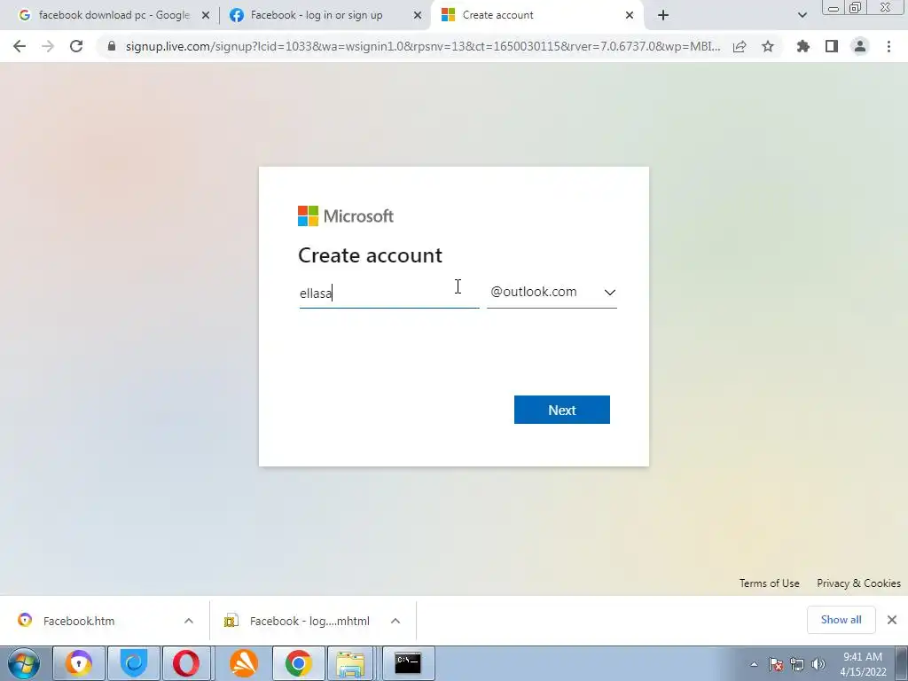Close the Facebook log in tab

418,15
